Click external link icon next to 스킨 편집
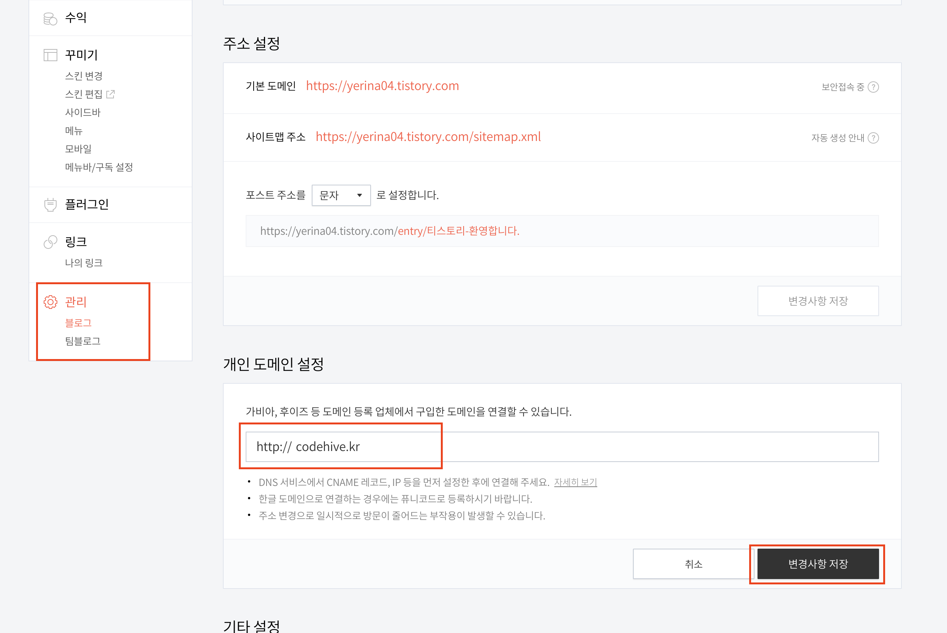The image size is (947, 633). 110,94
